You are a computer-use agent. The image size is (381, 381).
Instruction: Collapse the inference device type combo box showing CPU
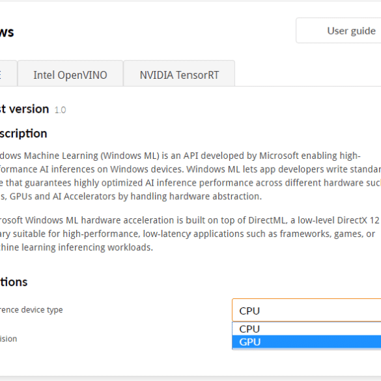pos(307,310)
